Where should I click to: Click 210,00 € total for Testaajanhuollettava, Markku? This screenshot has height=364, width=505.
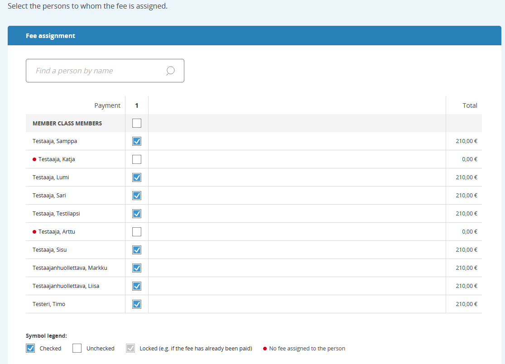point(467,268)
